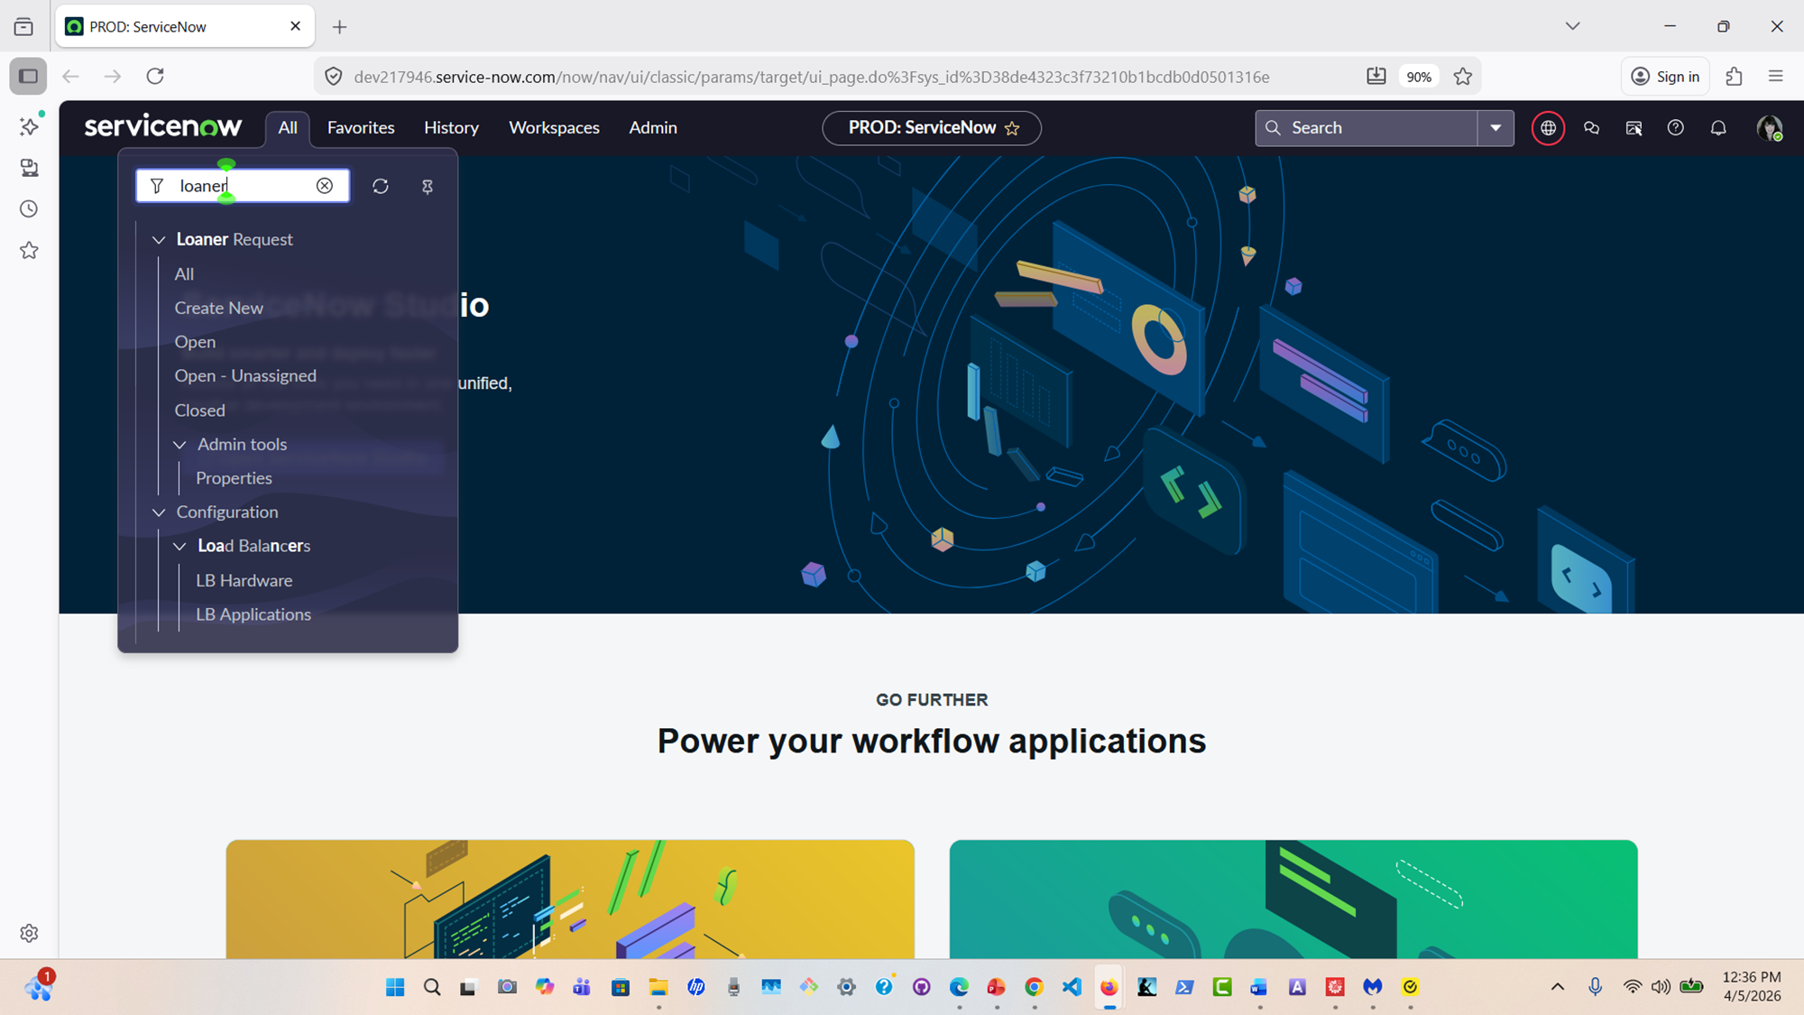This screenshot has height=1015, width=1804.
Task: Switch to the Workspaces menu
Action: (554, 128)
